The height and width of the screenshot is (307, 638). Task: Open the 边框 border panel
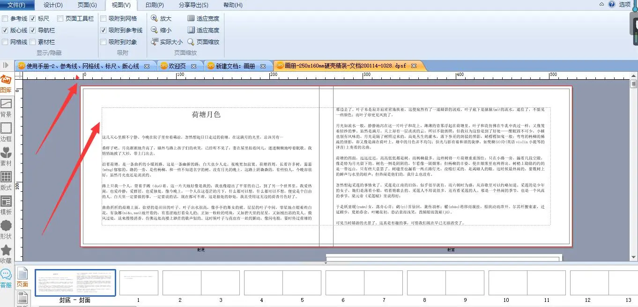[x=6, y=132]
